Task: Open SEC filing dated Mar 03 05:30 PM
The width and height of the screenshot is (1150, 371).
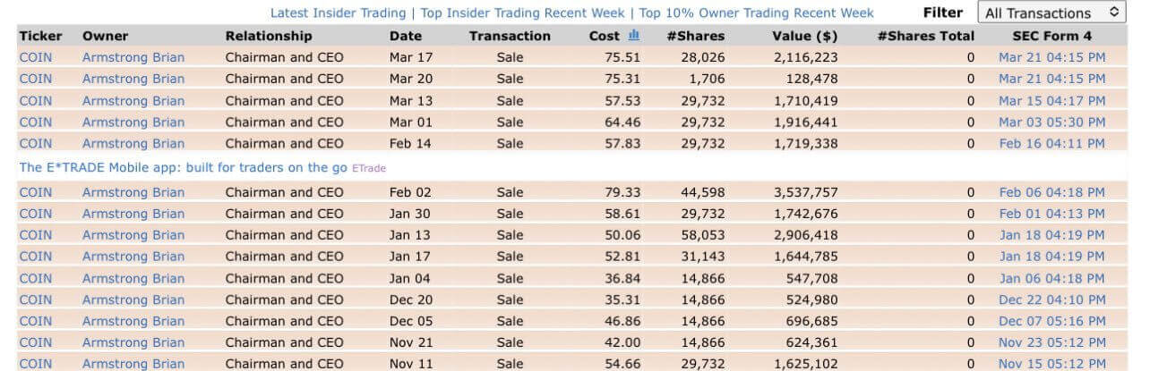Action: [x=1051, y=122]
